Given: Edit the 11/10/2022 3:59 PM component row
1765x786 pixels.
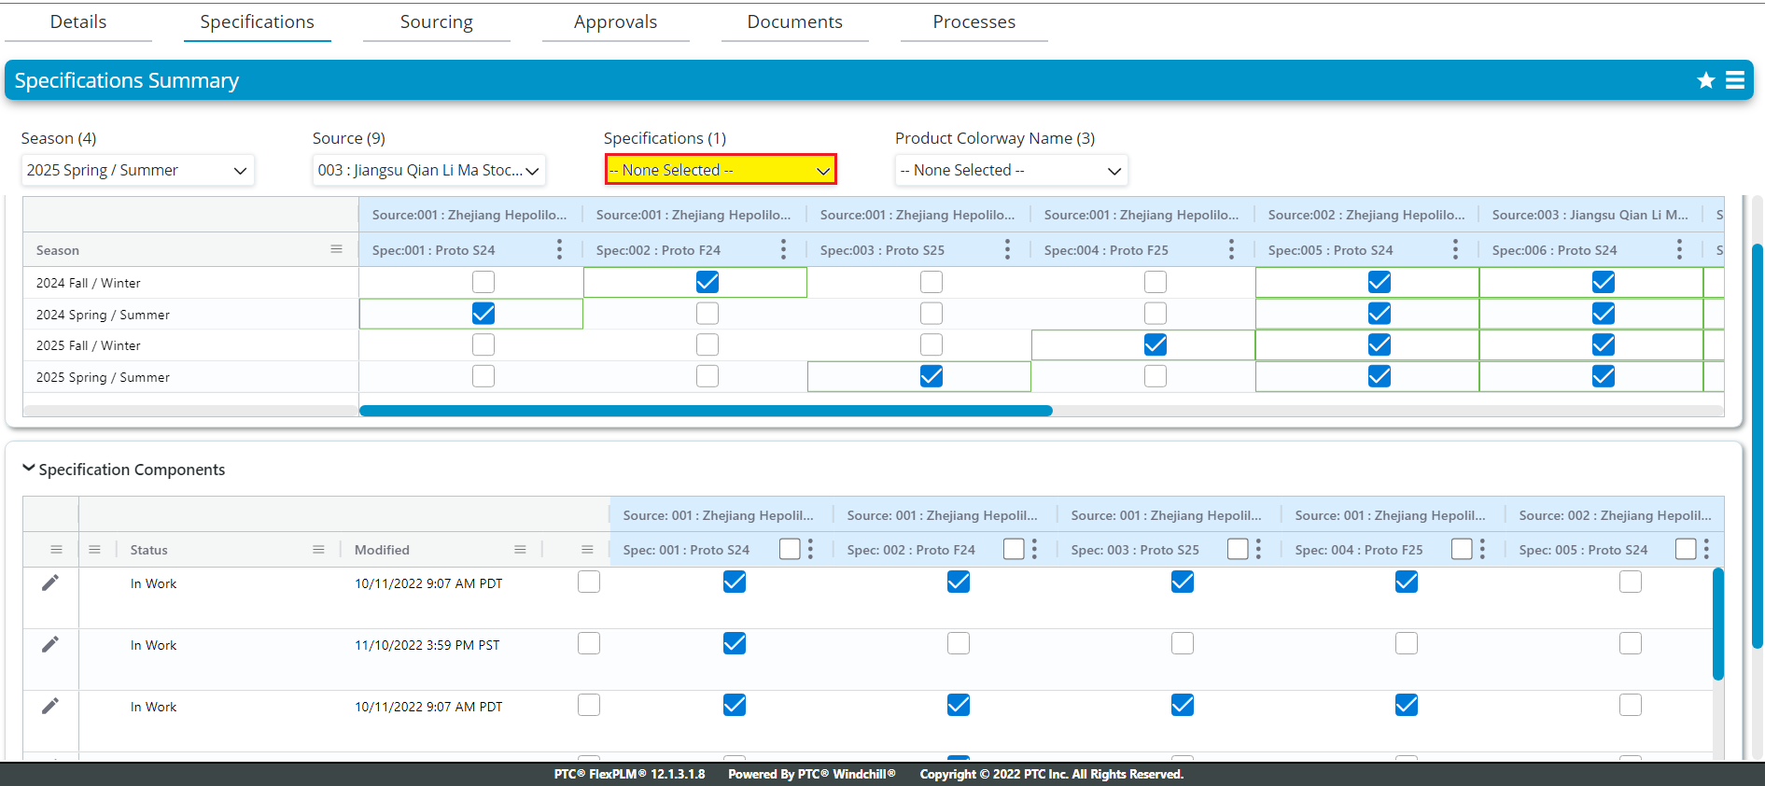Looking at the screenshot, I should 50,644.
